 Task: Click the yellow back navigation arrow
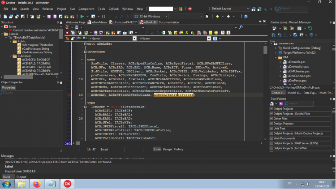(x=217, y=17)
